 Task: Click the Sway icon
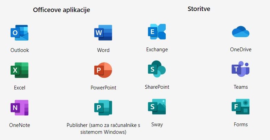(157, 107)
